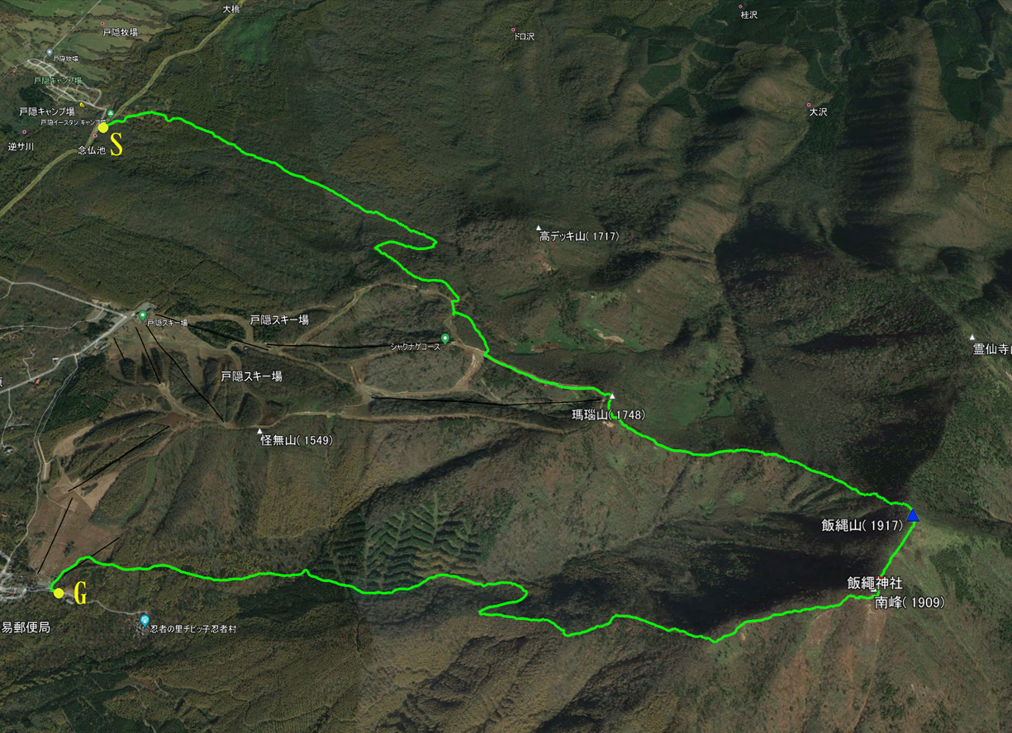Click the red 大沢 place dot
The image size is (1012, 733).
pyautogui.click(x=809, y=105)
